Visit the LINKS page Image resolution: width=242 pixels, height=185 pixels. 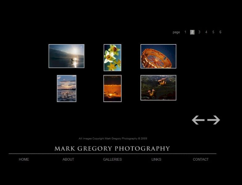(156, 159)
